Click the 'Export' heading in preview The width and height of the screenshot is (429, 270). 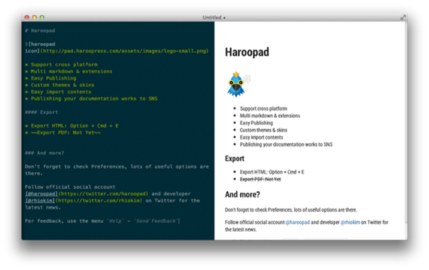tap(235, 159)
